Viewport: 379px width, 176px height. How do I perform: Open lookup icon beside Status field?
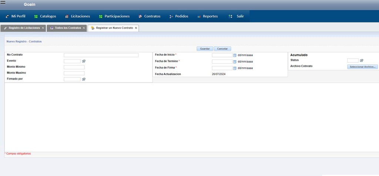(362, 60)
